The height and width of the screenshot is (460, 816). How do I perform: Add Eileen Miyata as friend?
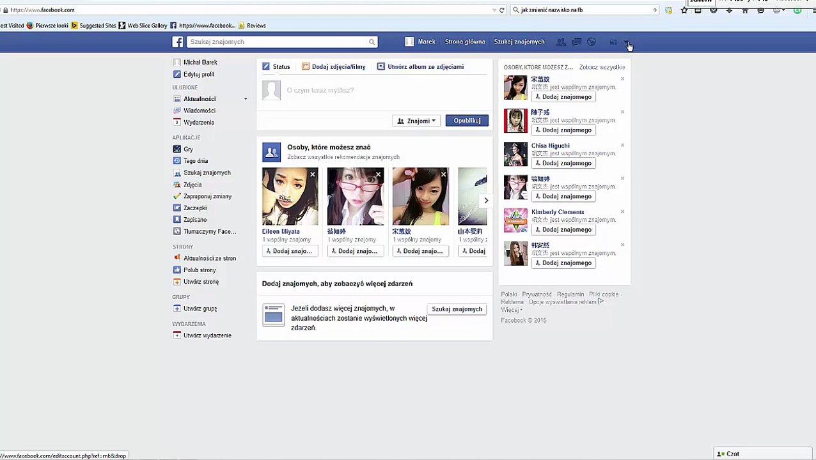click(x=290, y=251)
